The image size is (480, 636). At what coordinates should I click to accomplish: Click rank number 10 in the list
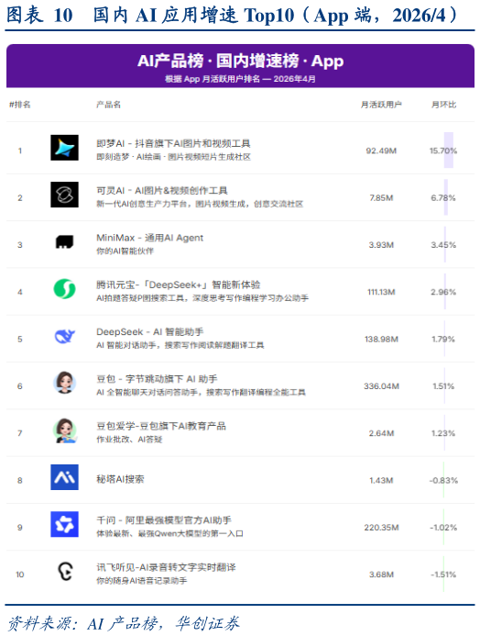pos(20,575)
